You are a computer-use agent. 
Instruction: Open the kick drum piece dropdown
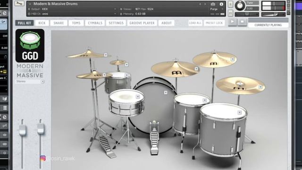tap(166, 93)
